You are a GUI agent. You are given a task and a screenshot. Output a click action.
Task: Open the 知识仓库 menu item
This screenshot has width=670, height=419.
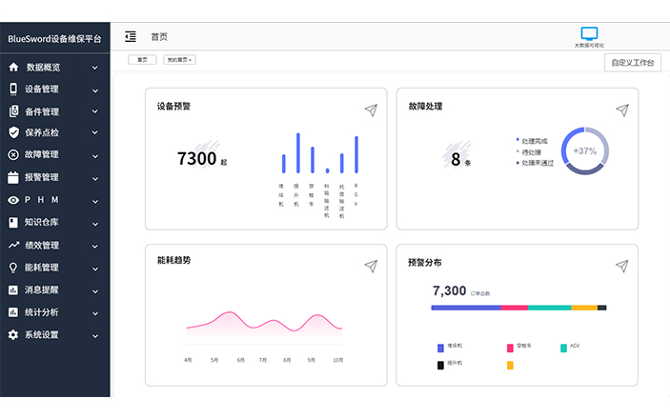click(41, 223)
